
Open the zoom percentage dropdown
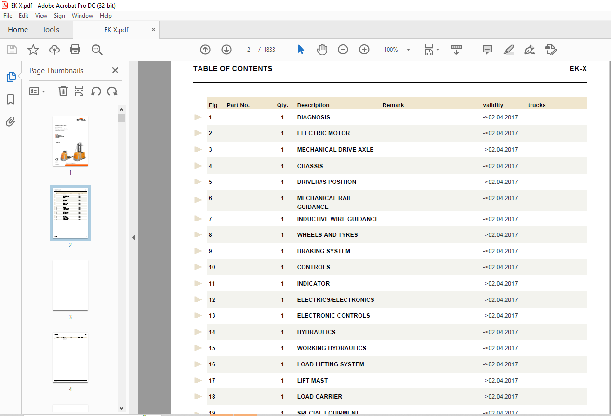[408, 50]
